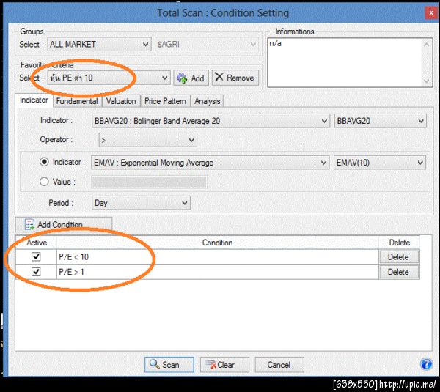Select the 'P/E > 1' condition text
The width and height of the screenshot is (440, 392).
tap(71, 272)
